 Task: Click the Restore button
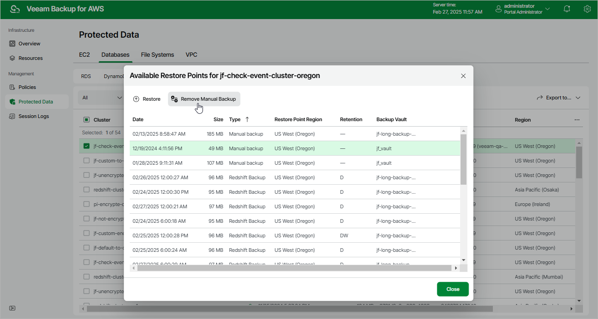tap(147, 99)
